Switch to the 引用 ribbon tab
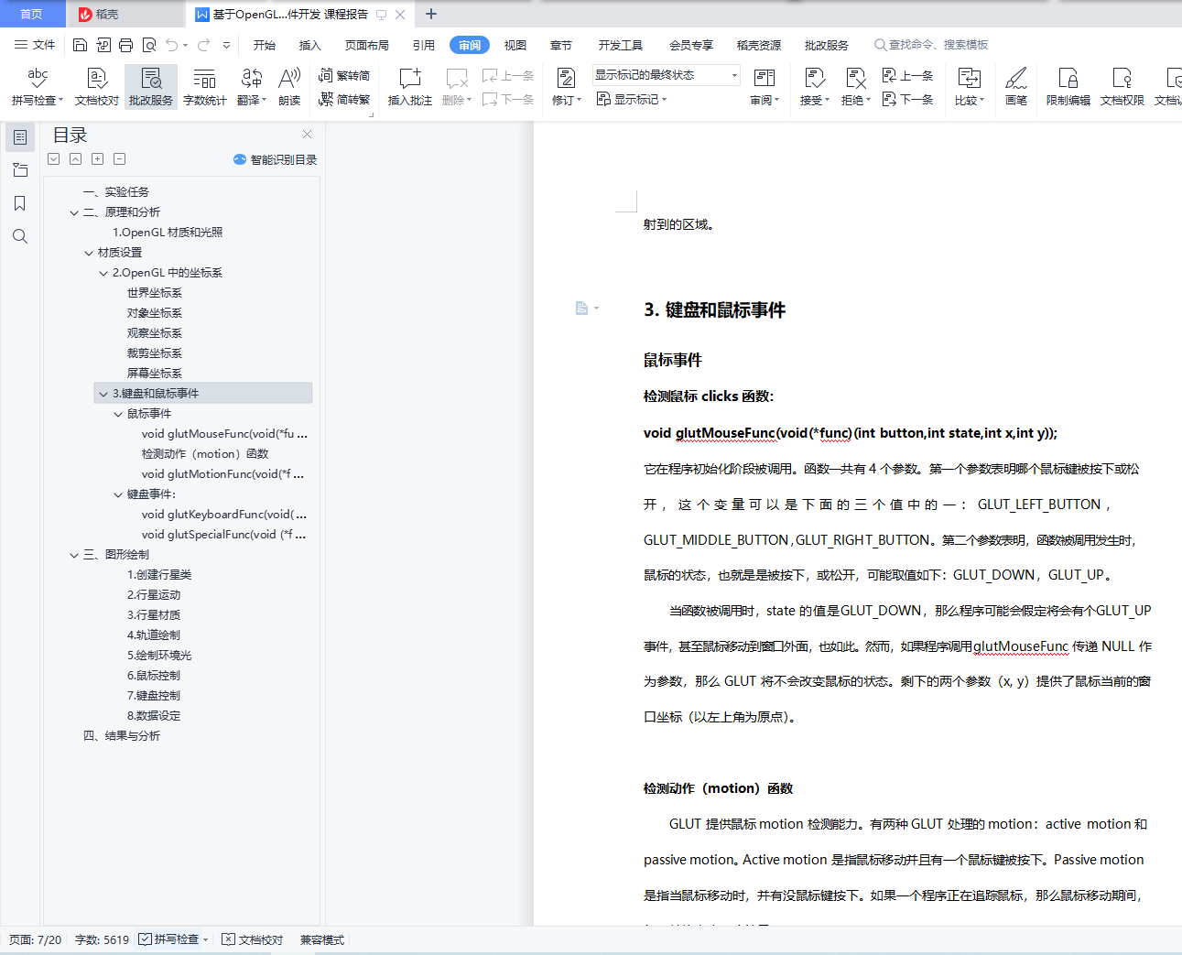1182x955 pixels. point(424,45)
